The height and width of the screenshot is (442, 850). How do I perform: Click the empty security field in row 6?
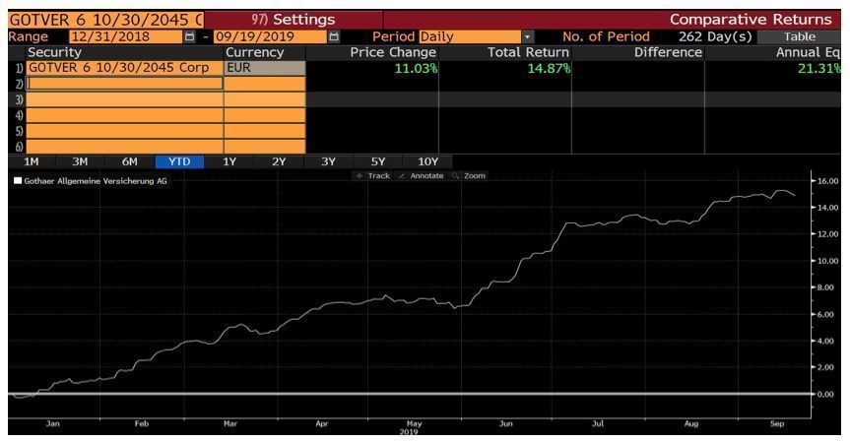[125, 147]
